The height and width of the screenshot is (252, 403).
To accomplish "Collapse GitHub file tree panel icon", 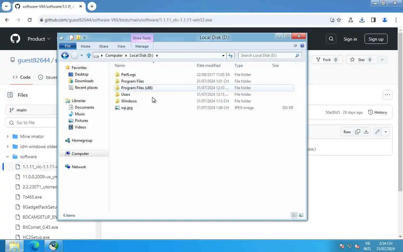I will (10, 95).
